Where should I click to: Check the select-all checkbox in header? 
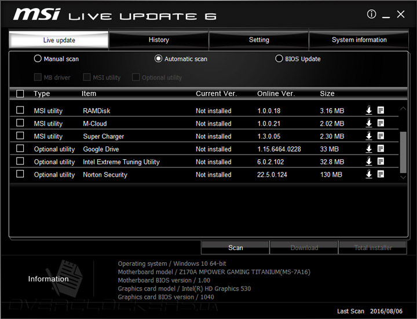point(20,94)
